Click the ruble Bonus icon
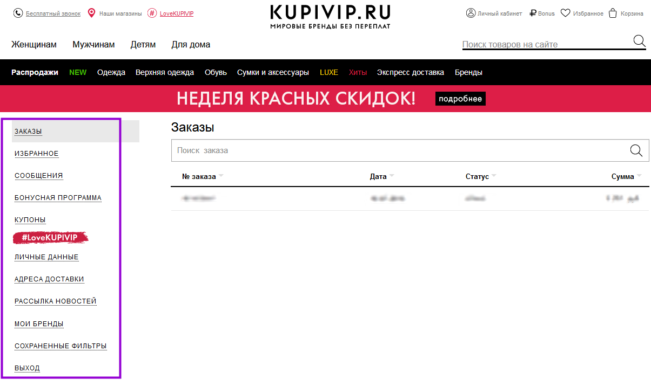 [x=533, y=13]
